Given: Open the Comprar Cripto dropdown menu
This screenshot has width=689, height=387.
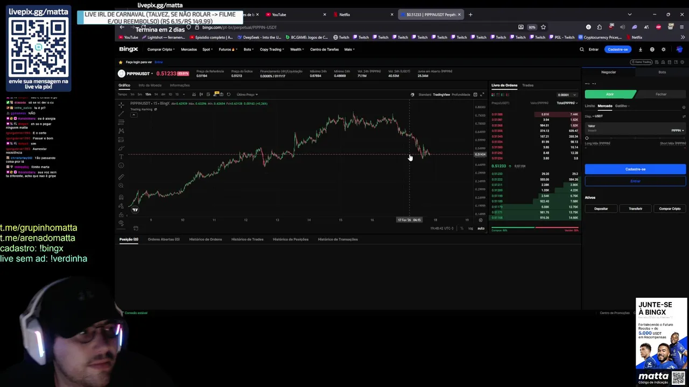Looking at the screenshot, I should click(161, 49).
